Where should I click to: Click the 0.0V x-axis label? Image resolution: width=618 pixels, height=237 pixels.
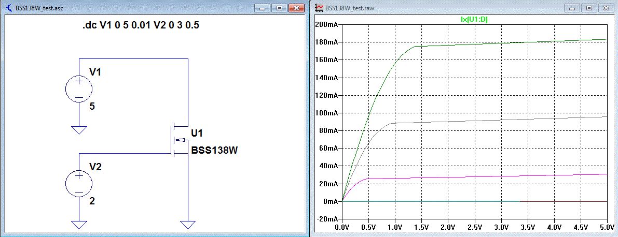[x=342, y=227]
